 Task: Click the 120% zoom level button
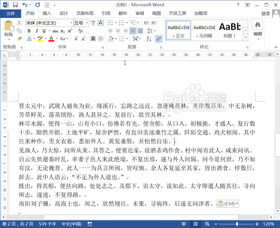tap(268, 224)
